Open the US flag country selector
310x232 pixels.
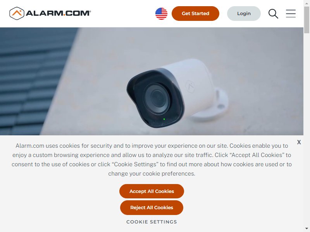[x=161, y=14]
